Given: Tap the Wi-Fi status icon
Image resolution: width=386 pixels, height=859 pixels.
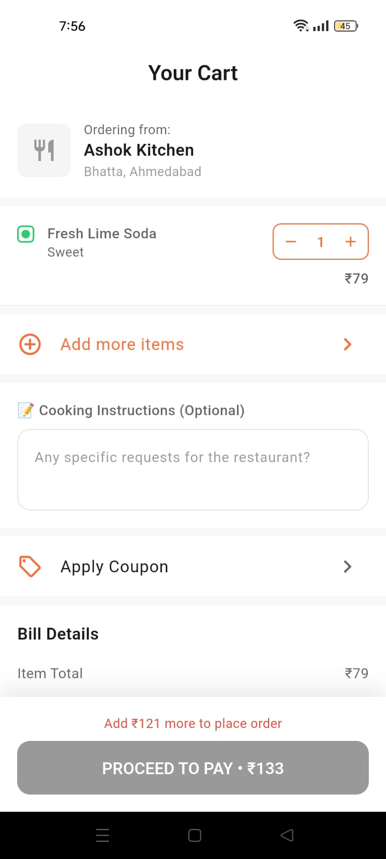Looking at the screenshot, I should [300, 26].
